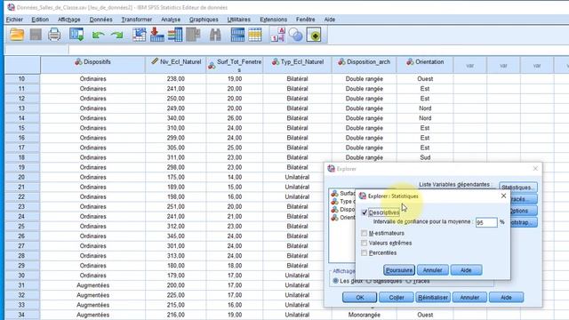Click the green Redo arrow
Image resolution: width=569 pixels, height=320 pixels.
tap(117, 36)
